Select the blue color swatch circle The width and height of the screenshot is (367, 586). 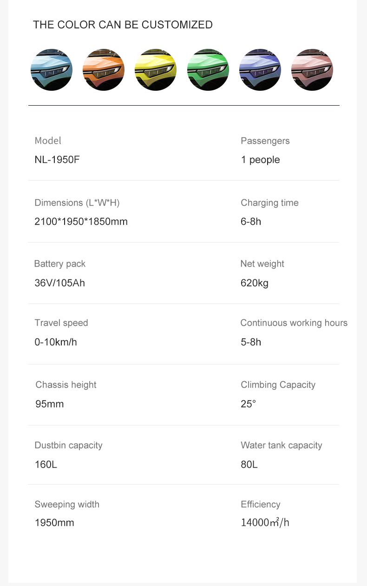coord(52,70)
